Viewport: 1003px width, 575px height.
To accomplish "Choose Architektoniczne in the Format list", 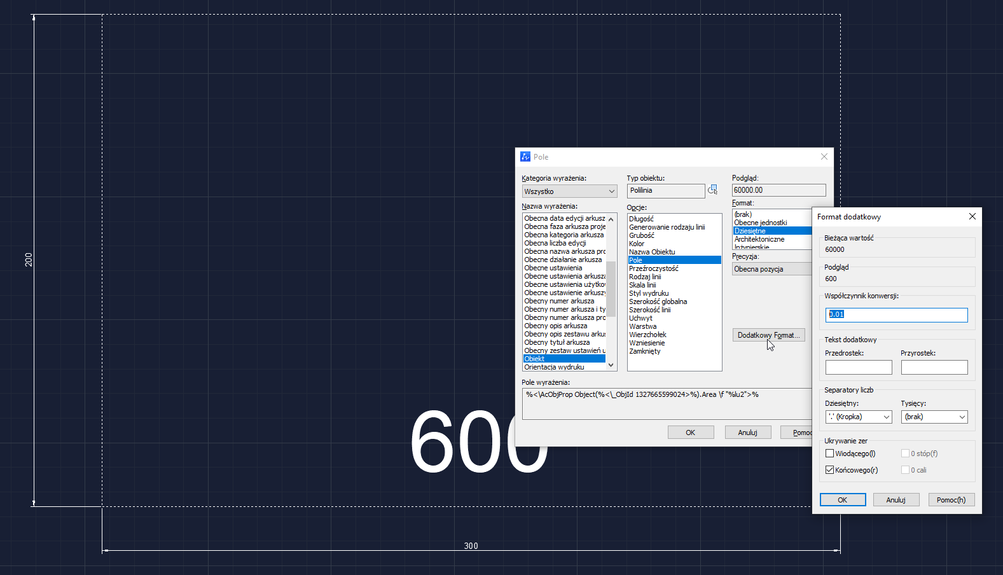I will 759,239.
